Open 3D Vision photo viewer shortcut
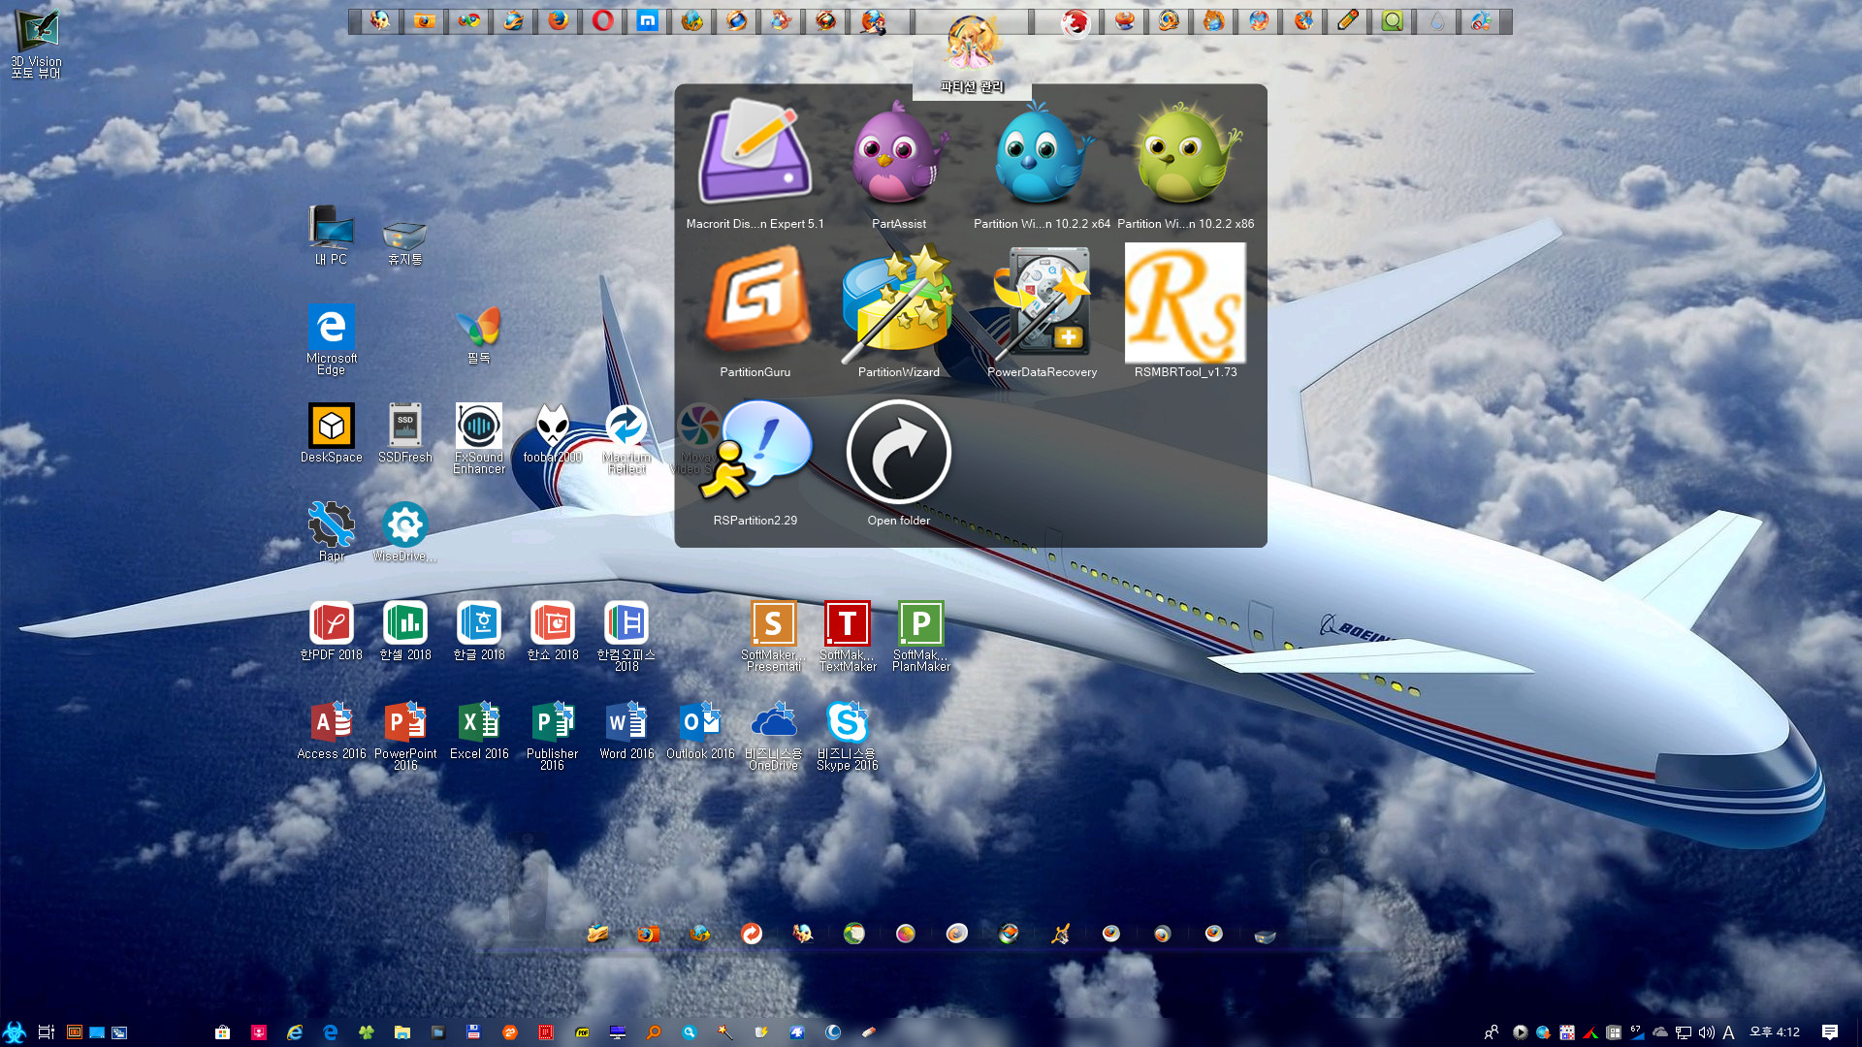 [x=36, y=43]
